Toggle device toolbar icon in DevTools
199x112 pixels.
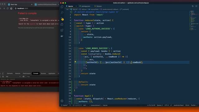coord(3,73)
